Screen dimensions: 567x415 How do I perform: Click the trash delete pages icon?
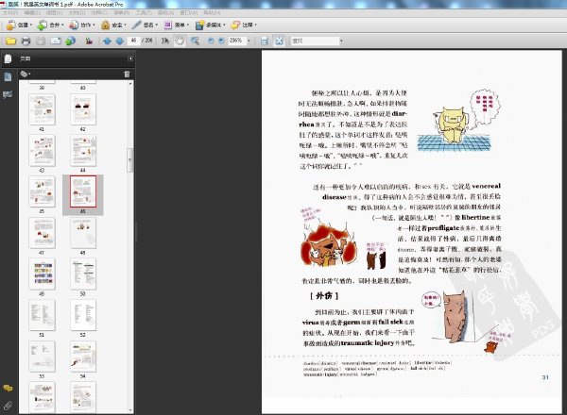tap(127, 74)
